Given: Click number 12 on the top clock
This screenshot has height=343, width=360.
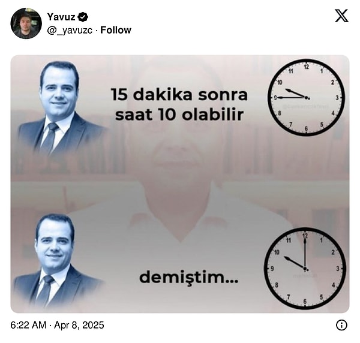Looking at the screenshot, I should pyautogui.click(x=306, y=67).
